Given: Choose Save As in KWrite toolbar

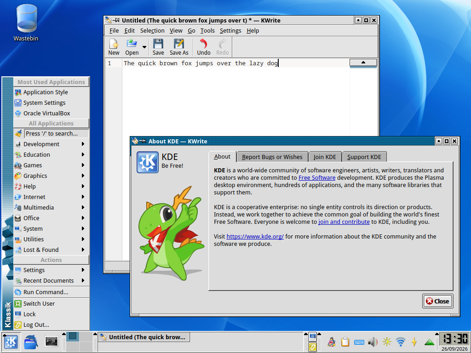Looking at the screenshot, I should (179, 47).
